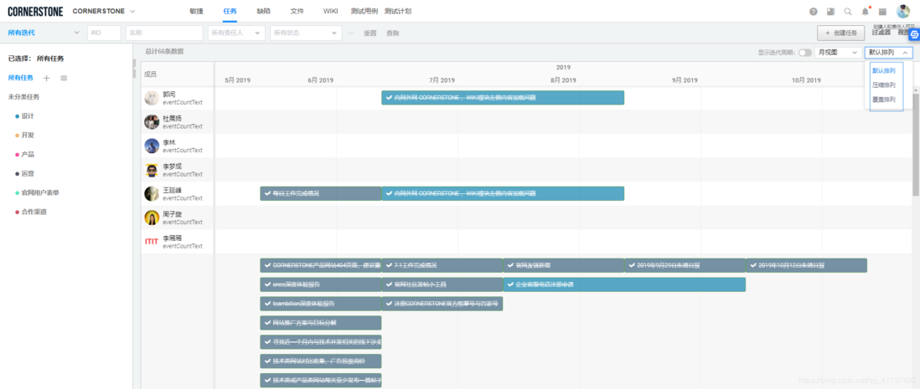
Task: Open the 网站推广方案与目标分解 task bar
Action: 321,323
